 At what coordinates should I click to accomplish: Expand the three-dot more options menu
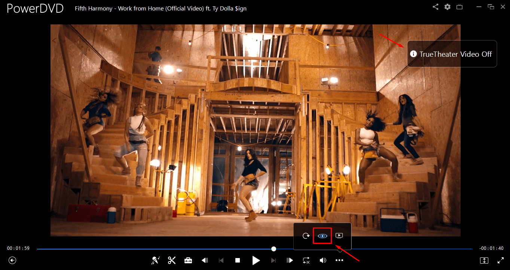339,260
